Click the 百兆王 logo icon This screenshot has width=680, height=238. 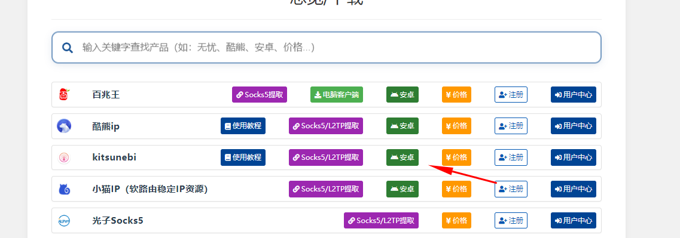(64, 94)
